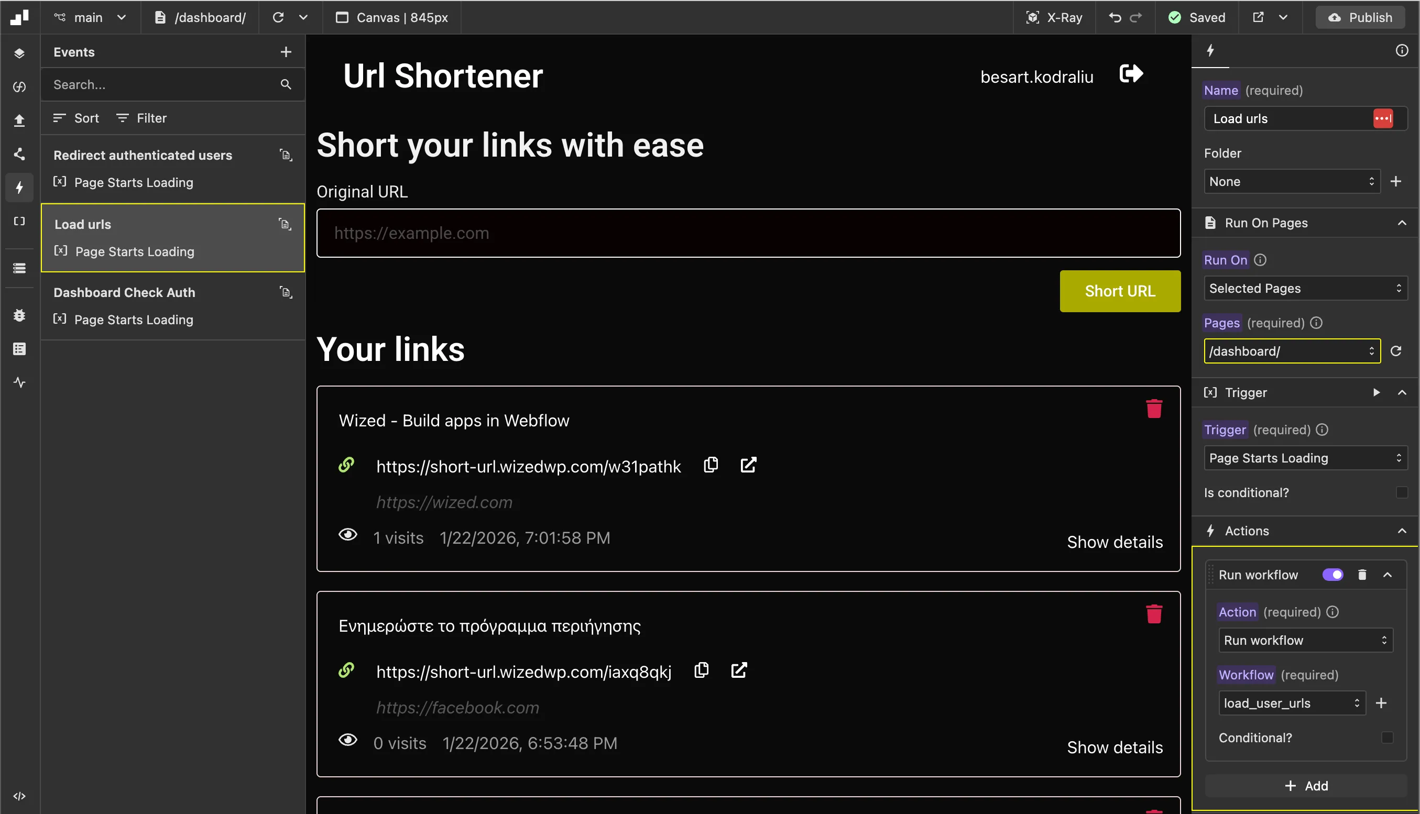Open the Run On Selected Pages dropdown
The width and height of the screenshot is (1420, 814).
[1305, 288]
